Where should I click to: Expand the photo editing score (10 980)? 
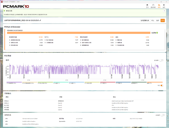point(81,40)
